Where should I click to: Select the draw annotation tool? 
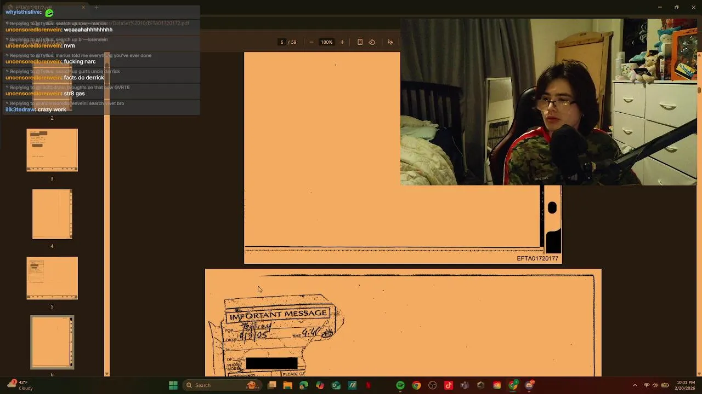click(390, 42)
